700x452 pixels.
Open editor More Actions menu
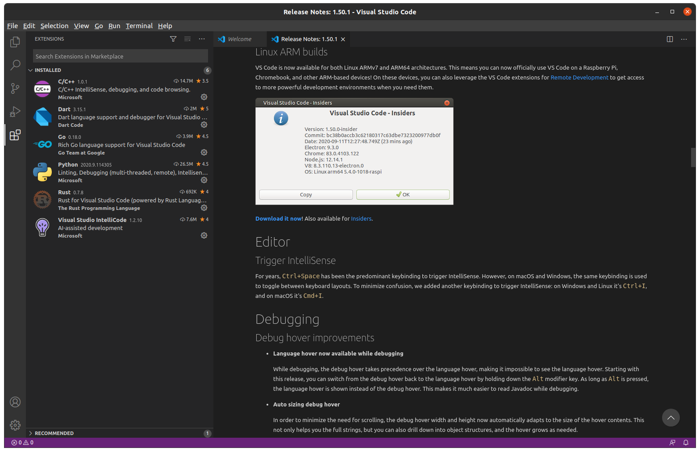pyautogui.click(x=684, y=39)
